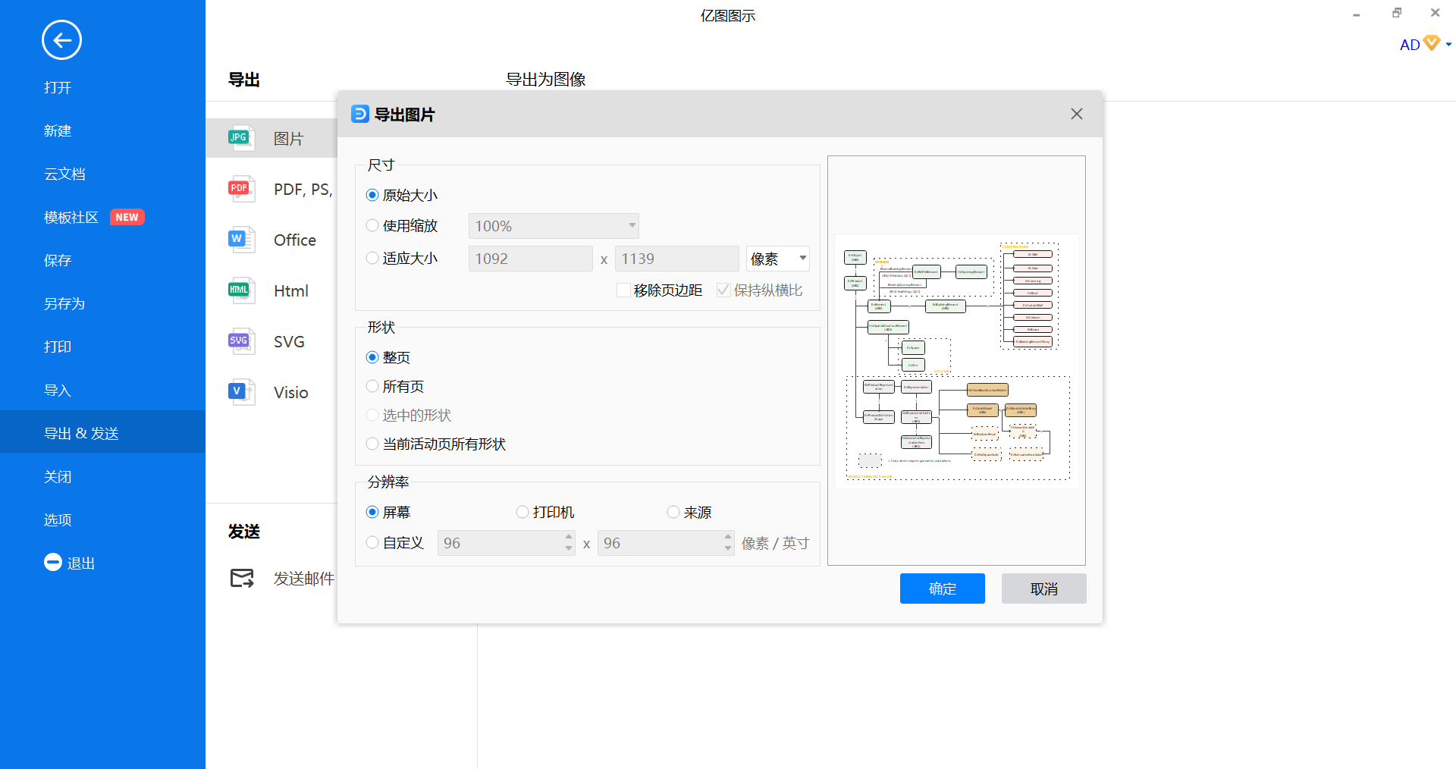Select 适应大小 radio option

372,258
